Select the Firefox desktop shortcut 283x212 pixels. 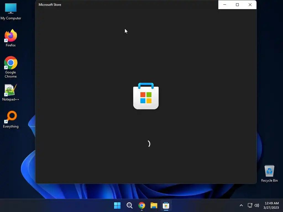pyautogui.click(x=11, y=38)
